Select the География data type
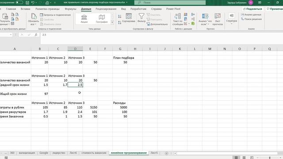Screen dimensions: 283x159 click(x=102, y=19)
